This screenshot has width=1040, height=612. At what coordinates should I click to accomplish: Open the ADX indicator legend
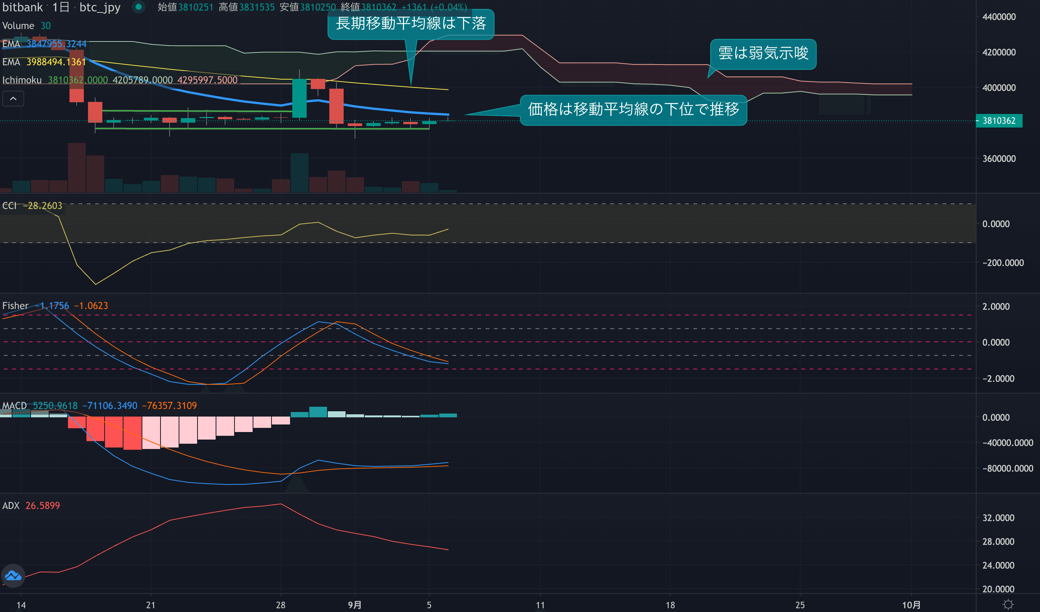tap(11, 506)
